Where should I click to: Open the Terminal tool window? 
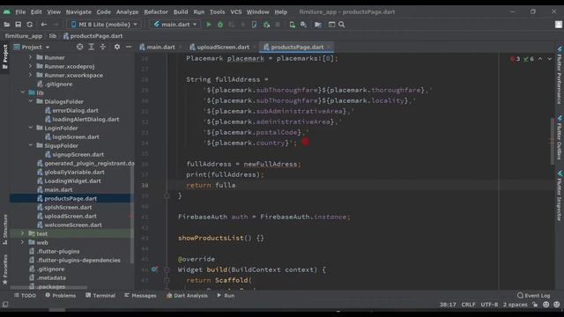[x=100, y=296]
